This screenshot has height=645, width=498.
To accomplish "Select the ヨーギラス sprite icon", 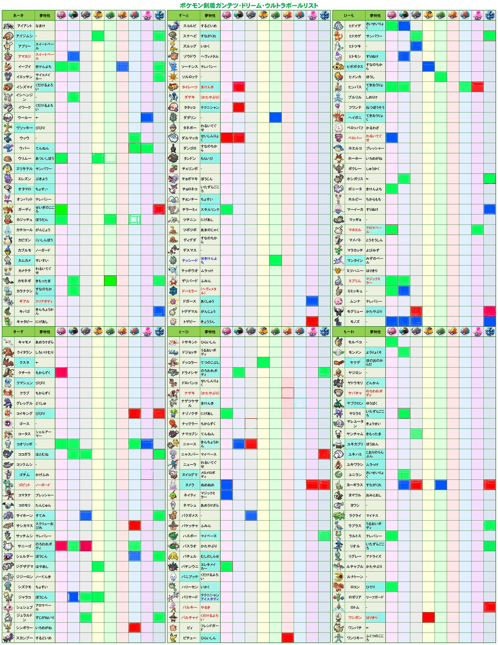I will click(x=339, y=485).
